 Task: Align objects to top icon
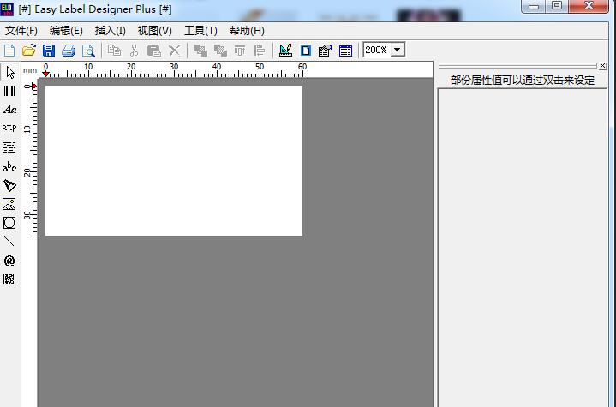pos(240,51)
